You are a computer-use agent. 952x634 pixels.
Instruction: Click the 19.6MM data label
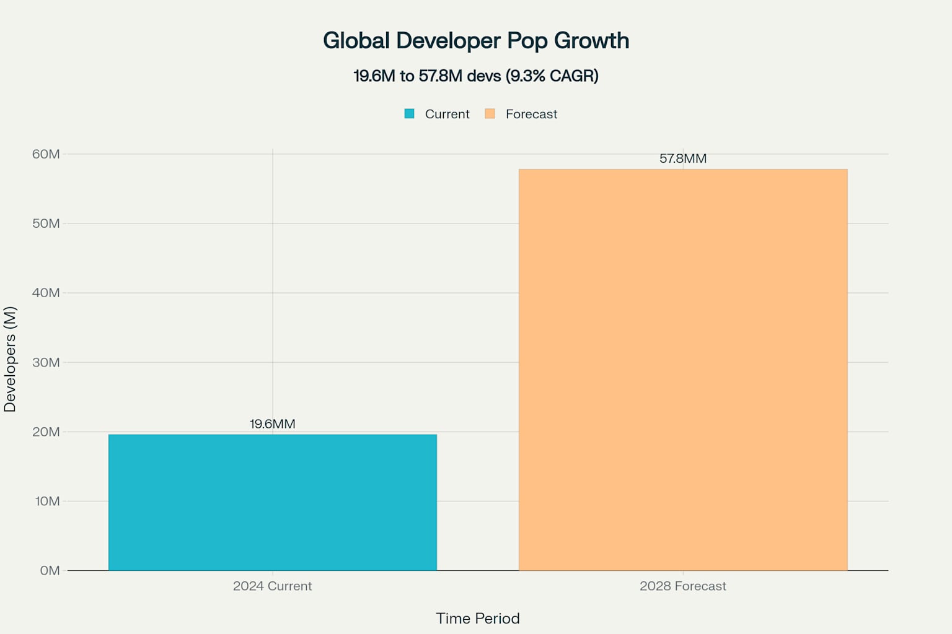(x=272, y=424)
